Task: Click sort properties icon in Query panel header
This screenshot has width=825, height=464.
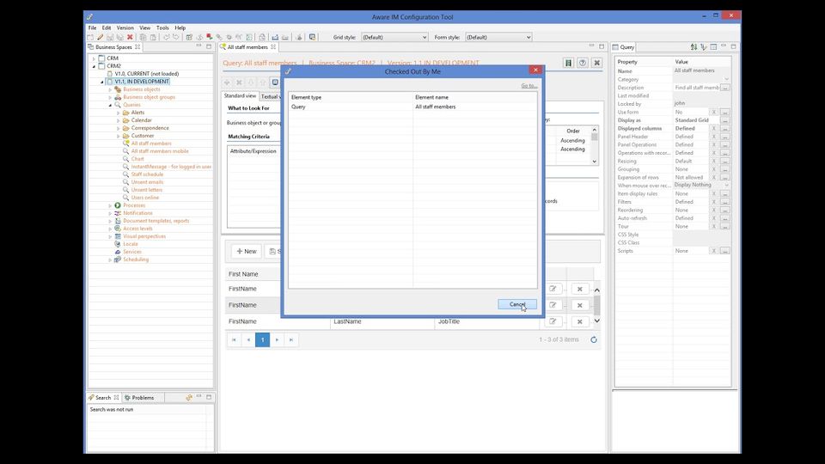Action: 694,46
